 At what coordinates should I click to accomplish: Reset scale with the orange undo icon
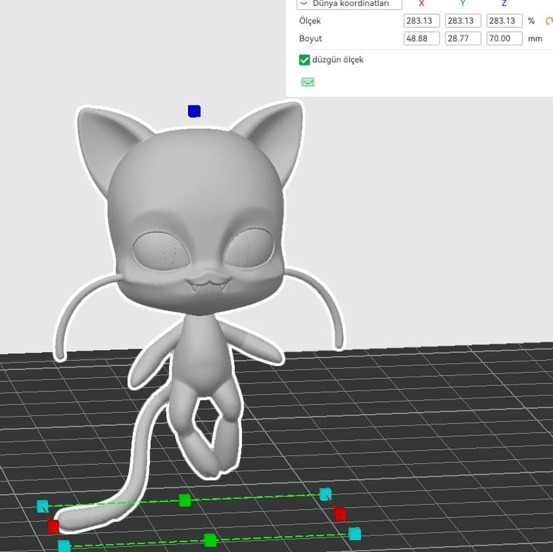coord(549,21)
